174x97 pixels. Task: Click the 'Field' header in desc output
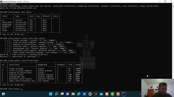coord(5,16)
